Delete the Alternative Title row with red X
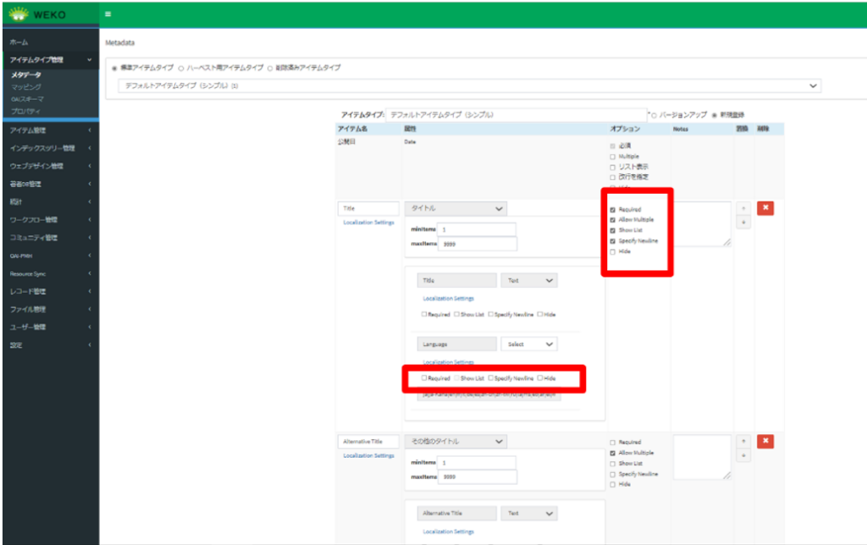Viewport: 867px width, 545px height. pyautogui.click(x=765, y=442)
